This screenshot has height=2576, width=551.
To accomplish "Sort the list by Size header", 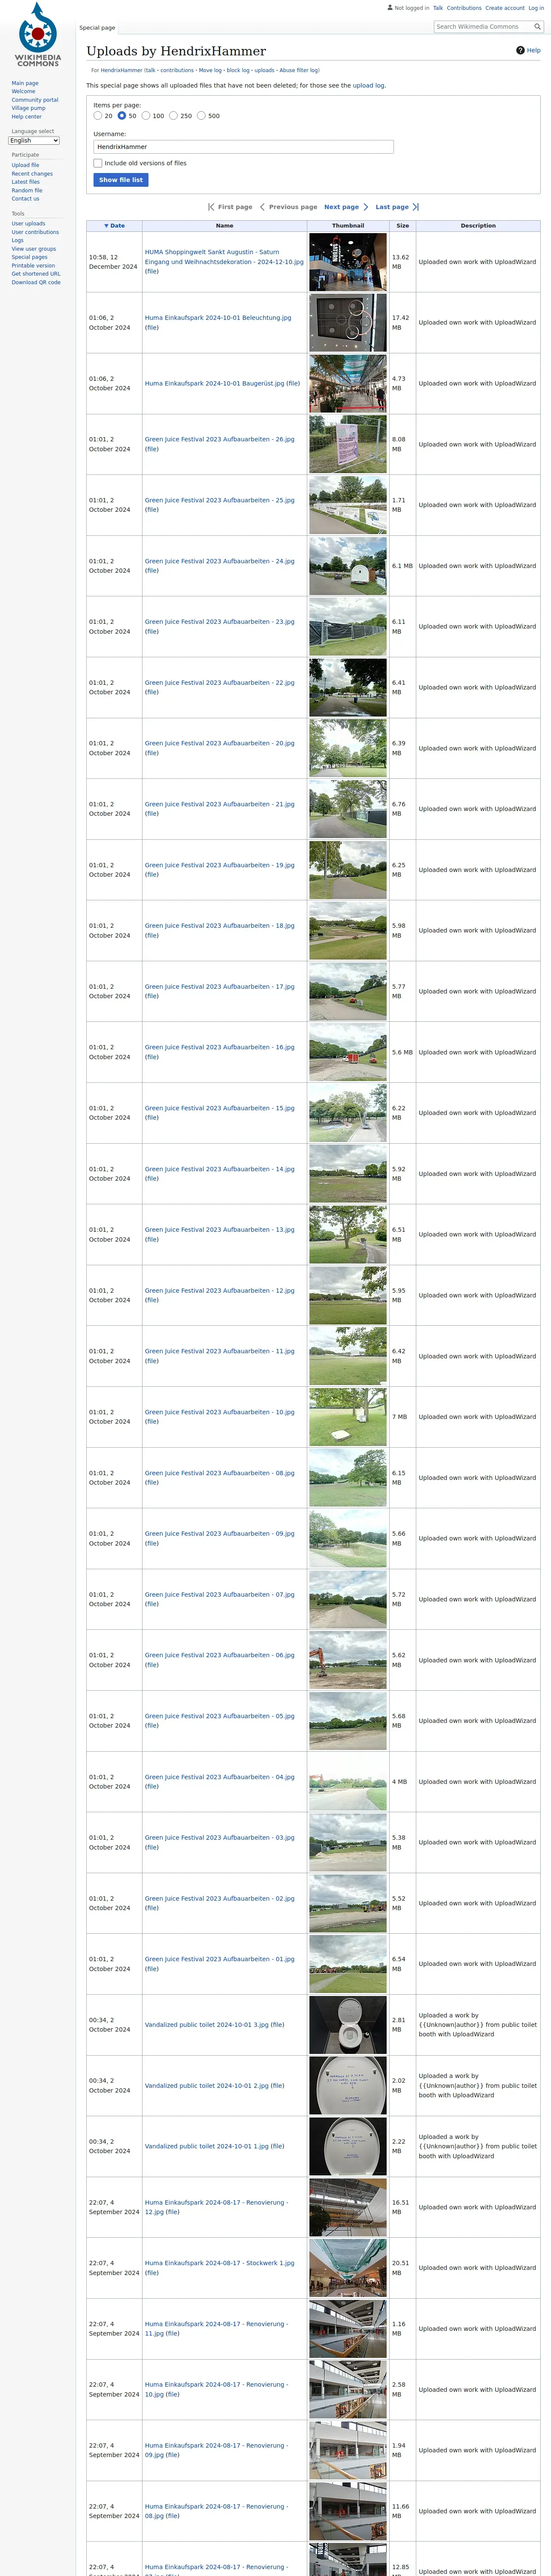I will [x=402, y=226].
